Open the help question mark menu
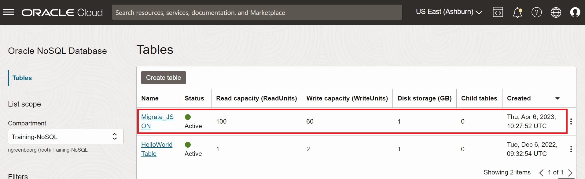This screenshot has width=585, height=179. (537, 12)
